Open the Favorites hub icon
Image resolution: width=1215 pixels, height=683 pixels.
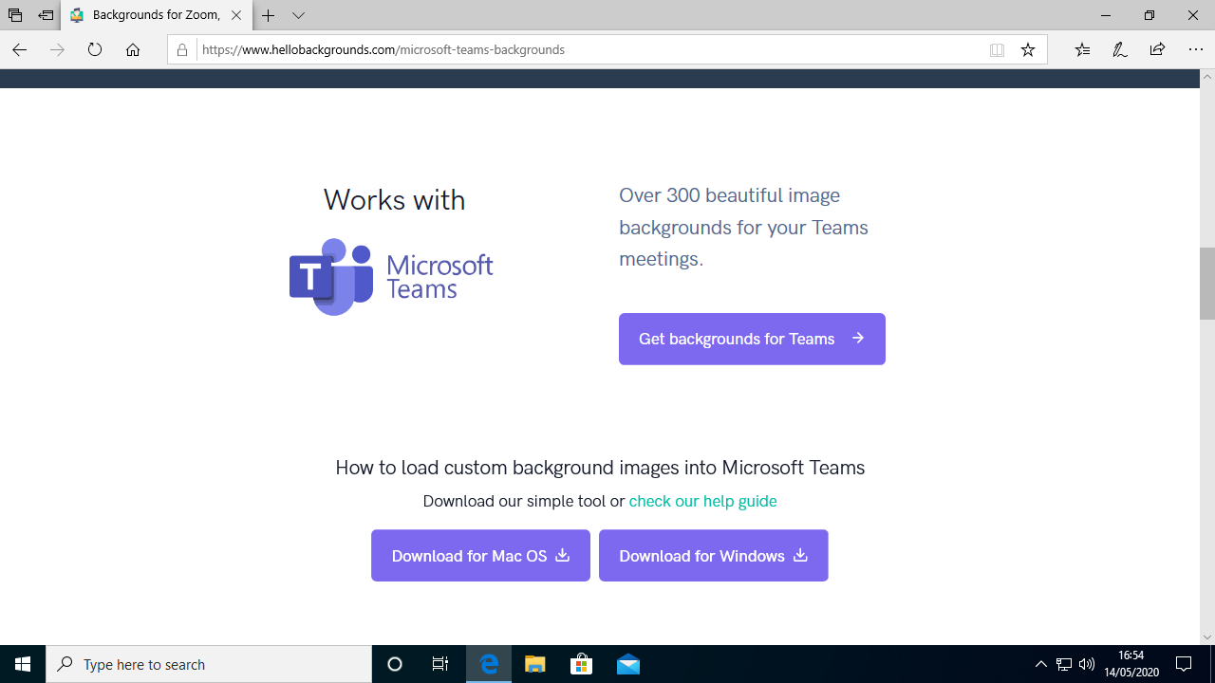click(x=1082, y=50)
